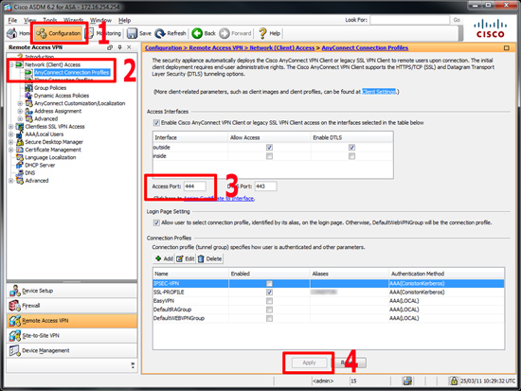
Task: Expand Certificate Management node
Action: (x=11, y=150)
